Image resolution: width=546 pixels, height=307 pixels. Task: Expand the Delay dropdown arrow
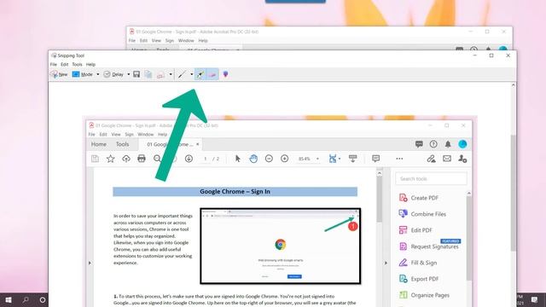(x=129, y=74)
